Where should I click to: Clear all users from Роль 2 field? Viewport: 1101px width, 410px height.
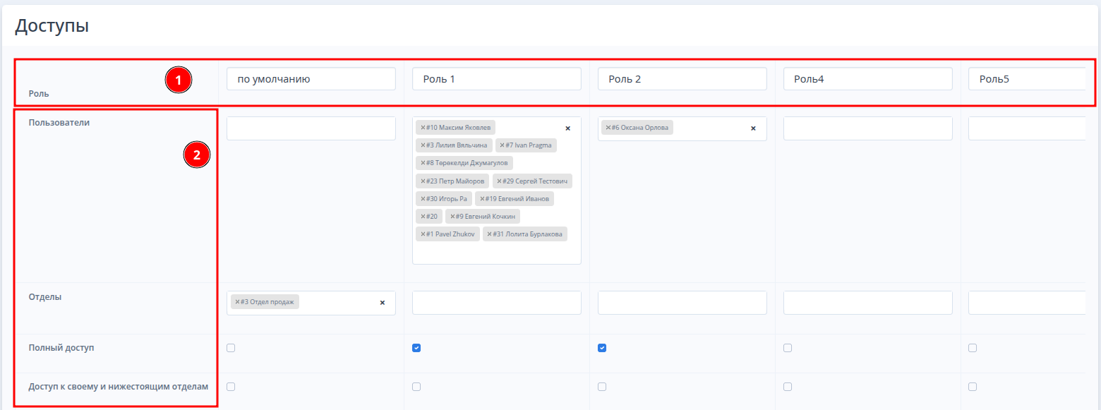(753, 128)
